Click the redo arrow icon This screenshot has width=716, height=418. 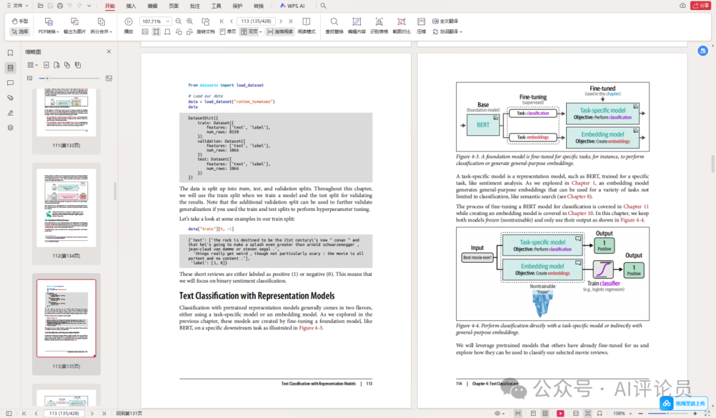click(x=80, y=5)
